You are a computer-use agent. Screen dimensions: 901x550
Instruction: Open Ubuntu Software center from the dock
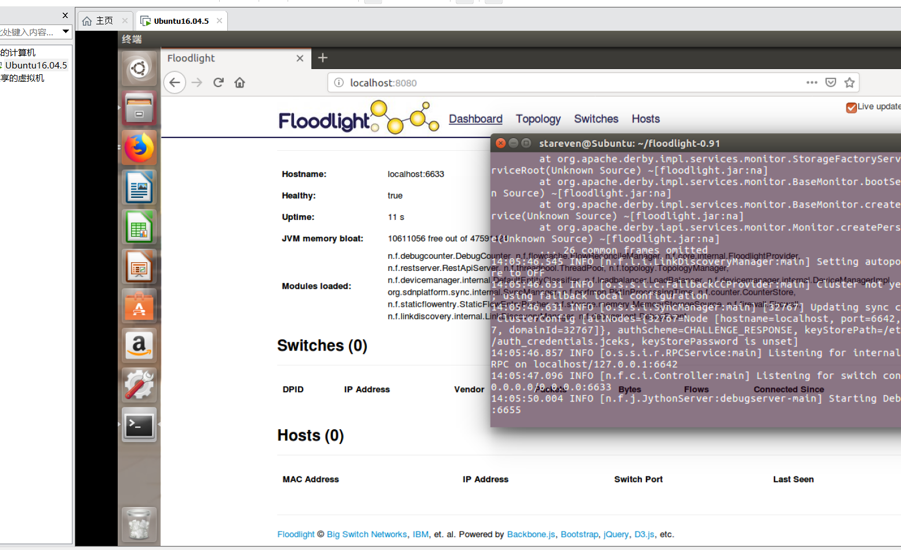pyautogui.click(x=139, y=306)
